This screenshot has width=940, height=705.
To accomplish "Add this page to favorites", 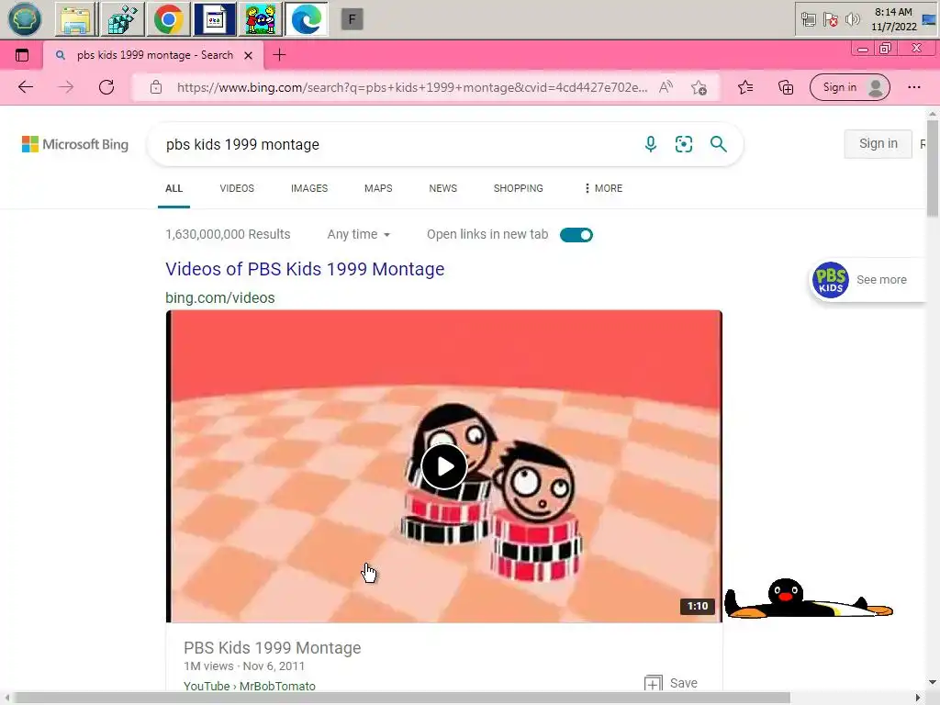I will coord(699,87).
